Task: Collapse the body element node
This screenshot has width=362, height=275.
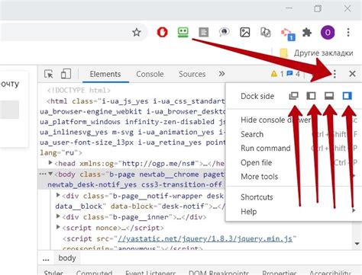Action: click(50, 174)
